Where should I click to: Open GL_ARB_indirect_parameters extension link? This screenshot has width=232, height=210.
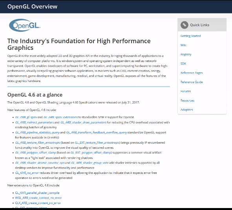point(35,122)
